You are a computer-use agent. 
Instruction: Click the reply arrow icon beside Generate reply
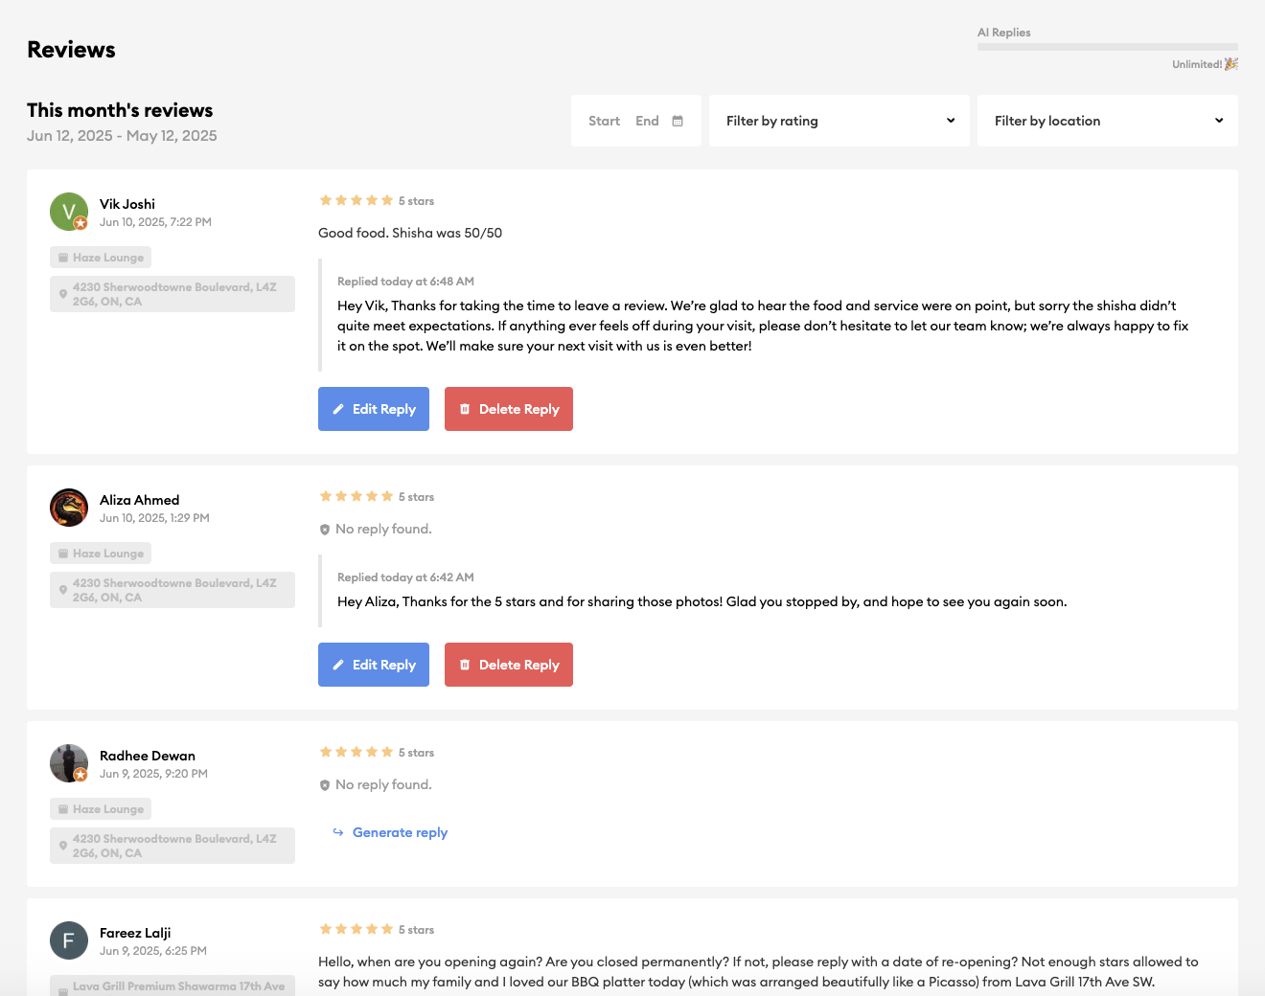[x=337, y=832]
